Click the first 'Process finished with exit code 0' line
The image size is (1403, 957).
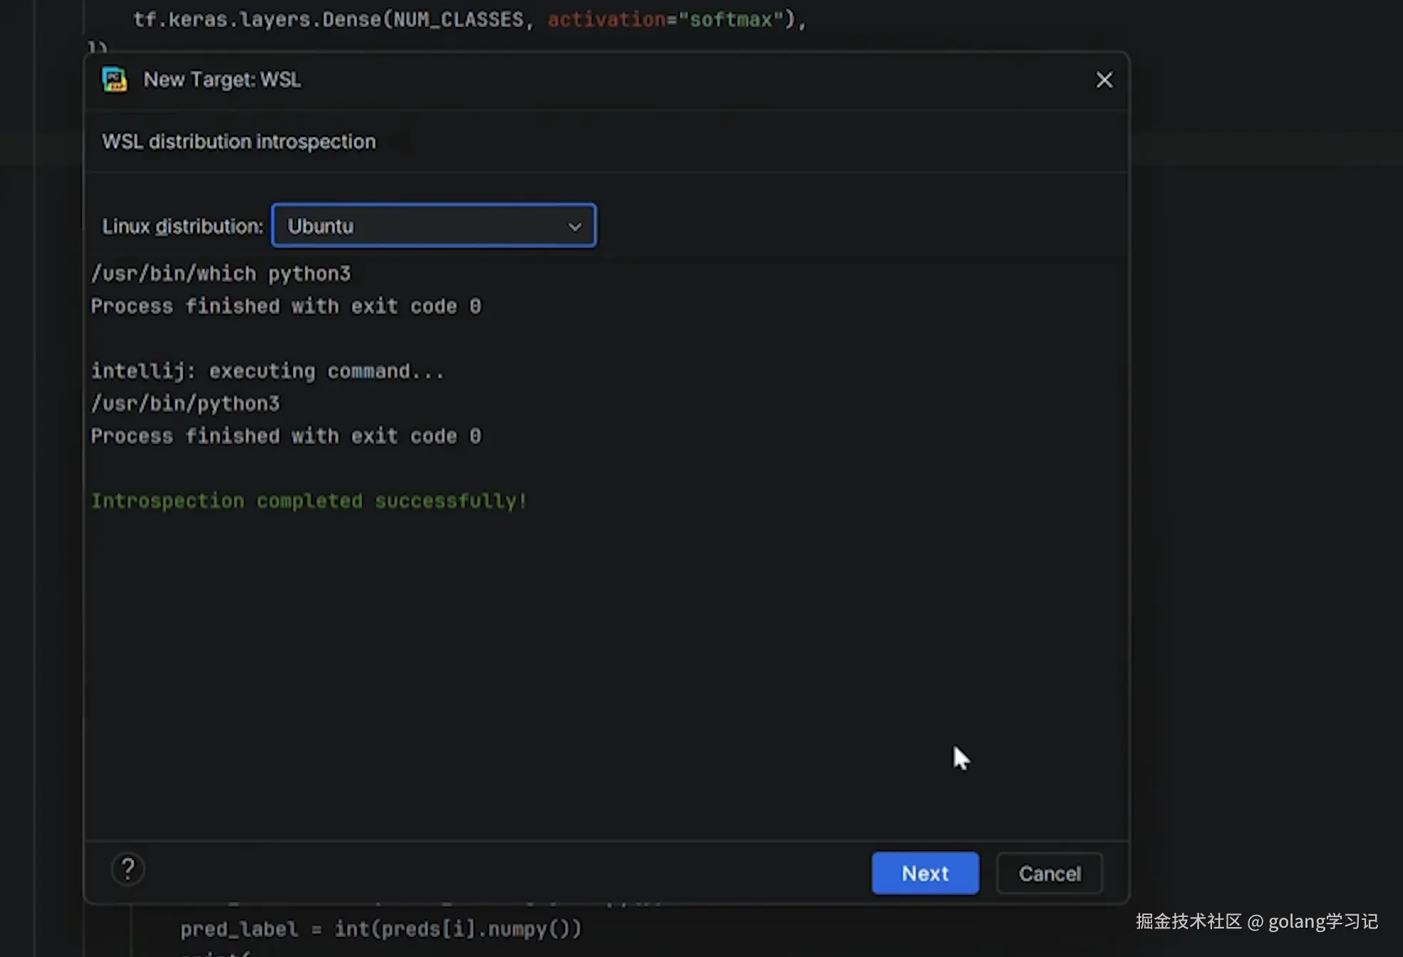click(286, 306)
